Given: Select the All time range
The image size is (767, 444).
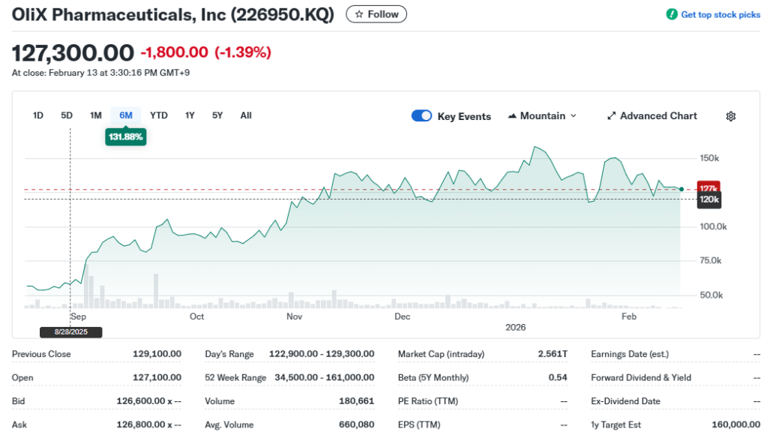Looking at the screenshot, I should [x=246, y=115].
